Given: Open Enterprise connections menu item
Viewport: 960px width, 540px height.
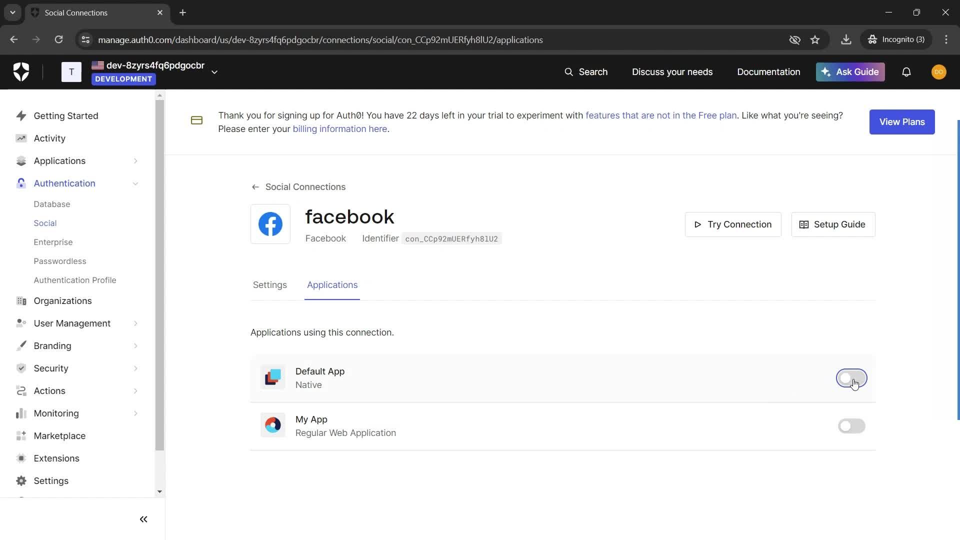Looking at the screenshot, I should 53,242.
